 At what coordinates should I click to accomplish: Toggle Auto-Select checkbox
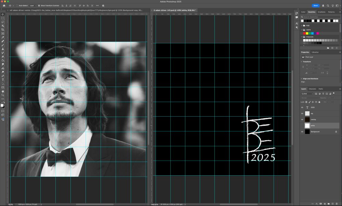pos(17,6)
